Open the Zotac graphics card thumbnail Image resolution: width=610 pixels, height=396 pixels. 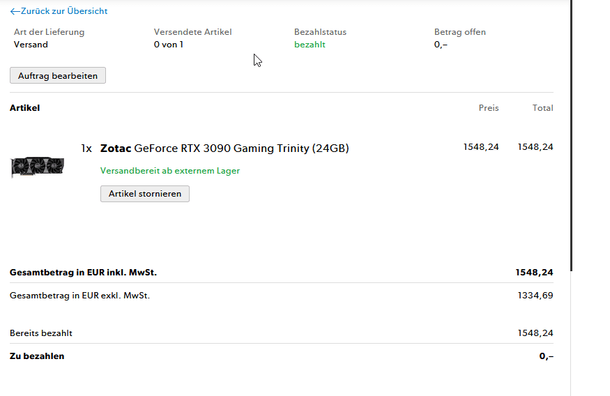click(x=38, y=167)
